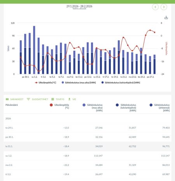Toggle Sähkönkulutus (talviarkipäivä) legend entry
The height and width of the screenshot is (181, 175).
[121, 83]
